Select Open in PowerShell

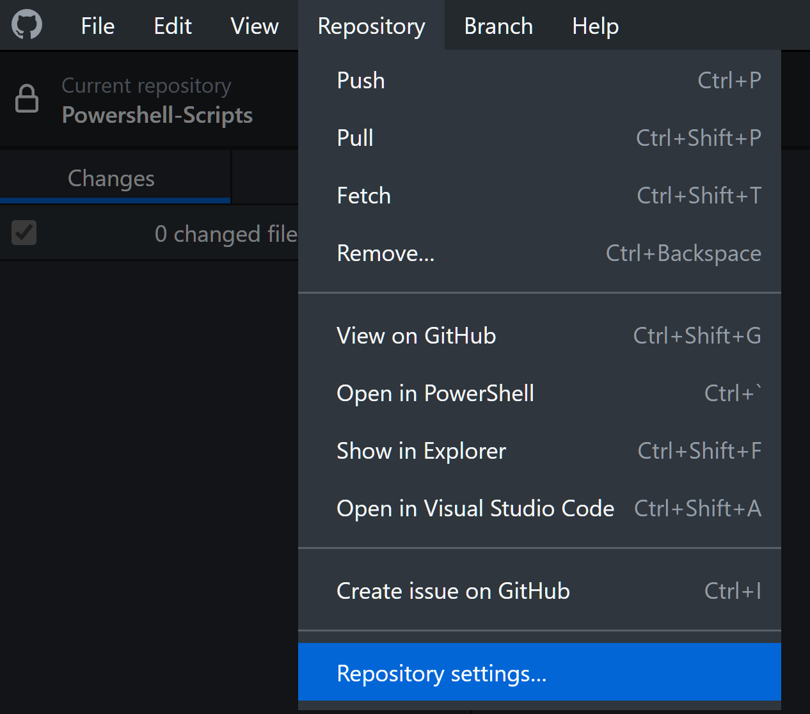(x=539, y=393)
